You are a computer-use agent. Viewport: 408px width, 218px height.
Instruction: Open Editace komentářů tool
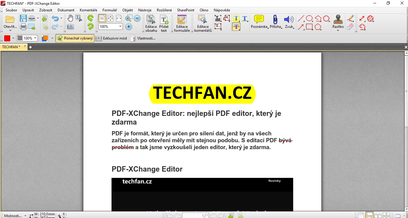coord(203,24)
